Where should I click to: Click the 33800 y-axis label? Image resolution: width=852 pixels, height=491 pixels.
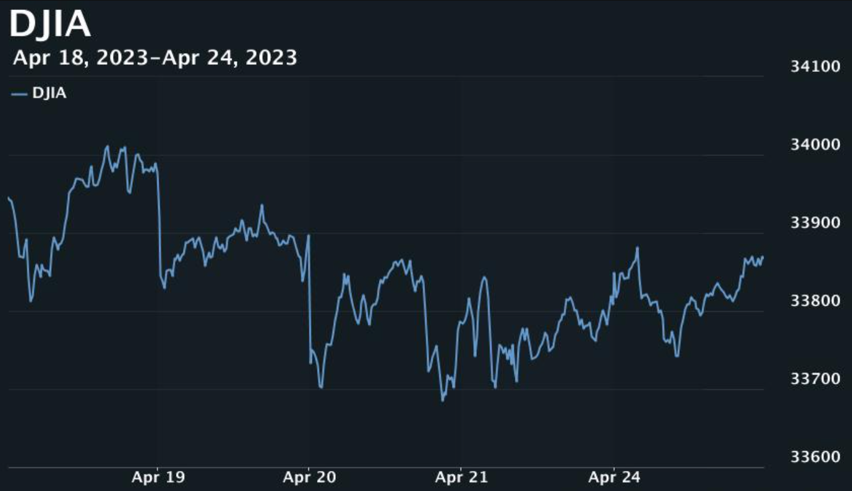pos(815,300)
